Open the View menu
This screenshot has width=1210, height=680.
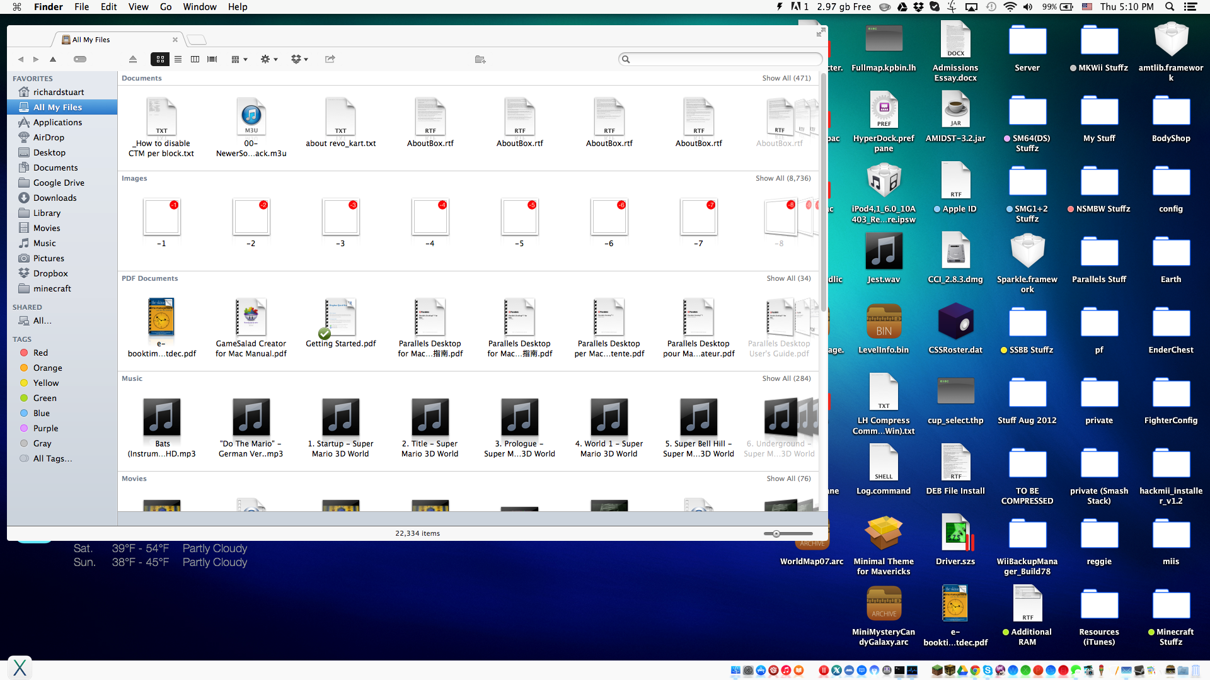pos(138,7)
